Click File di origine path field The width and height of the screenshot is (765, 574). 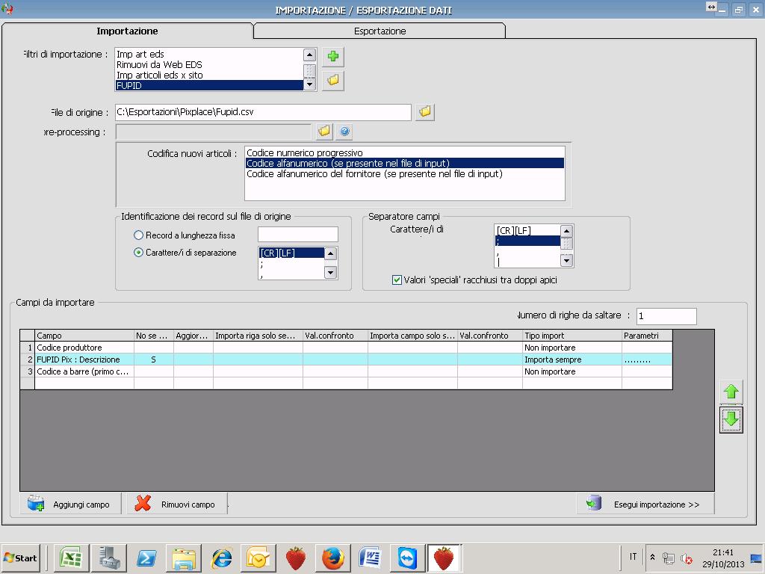click(x=263, y=112)
